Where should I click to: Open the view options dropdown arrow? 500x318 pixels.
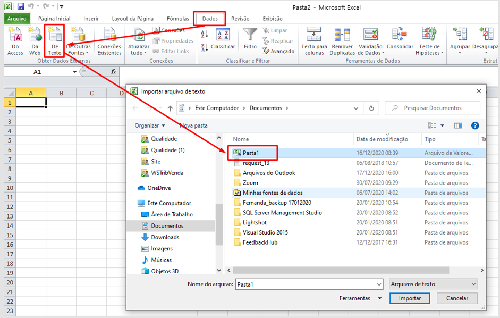[x=442, y=125]
